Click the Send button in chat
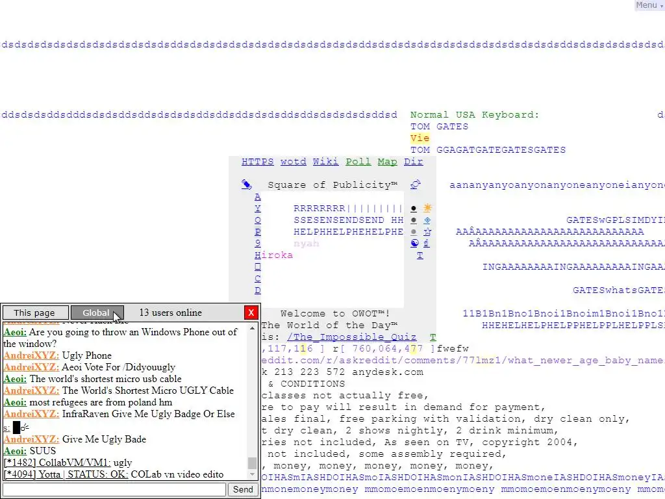This screenshot has height=499, width=665. point(243,489)
